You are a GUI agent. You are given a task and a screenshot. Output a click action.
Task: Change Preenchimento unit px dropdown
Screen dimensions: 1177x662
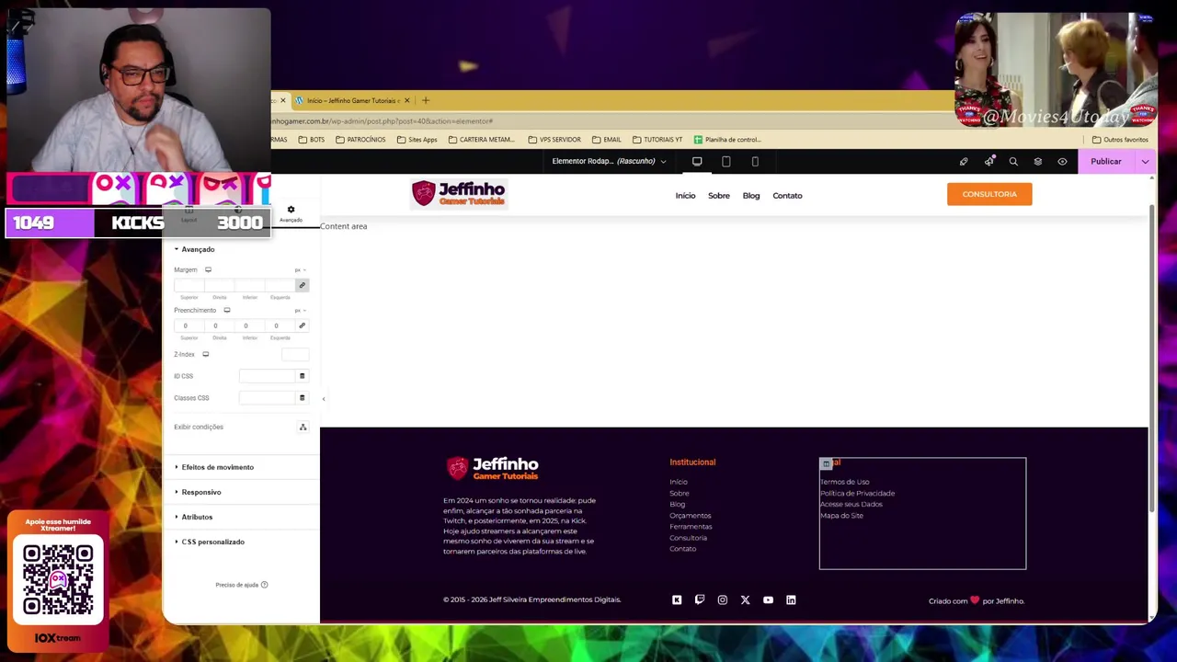pyautogui.click(x=300, y=311)
